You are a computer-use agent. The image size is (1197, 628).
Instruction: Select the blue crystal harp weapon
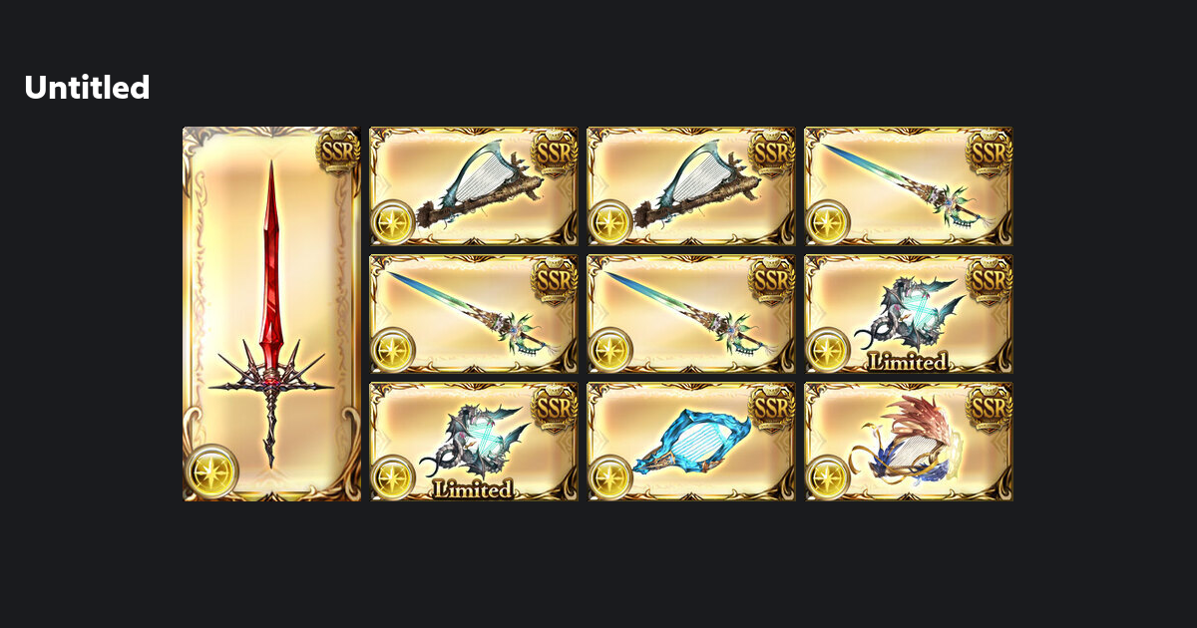[x=691, y=442]
